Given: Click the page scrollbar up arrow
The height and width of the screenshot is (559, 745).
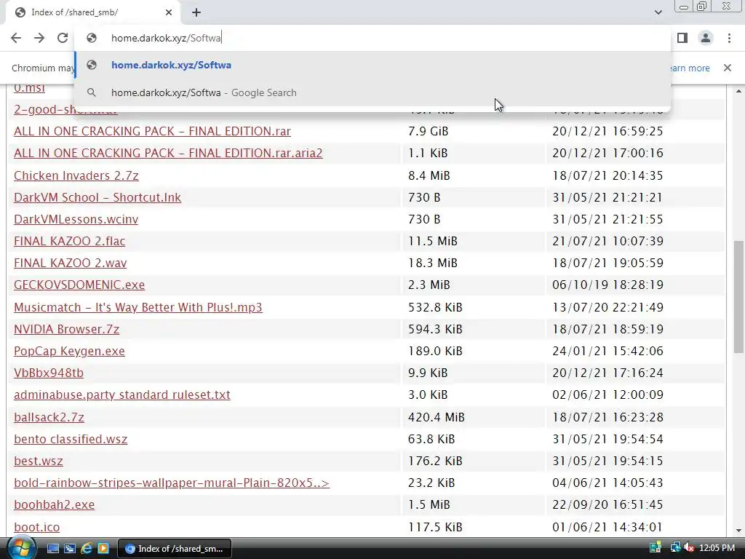Looking at the screenshot, I should tap(738, 91).
